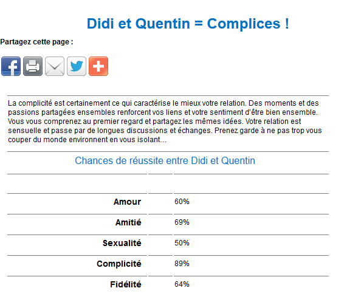Select the Partagez cette page label

tap(36, 42)
